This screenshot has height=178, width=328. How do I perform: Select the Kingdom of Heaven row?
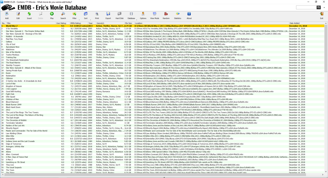pos(162,86)
